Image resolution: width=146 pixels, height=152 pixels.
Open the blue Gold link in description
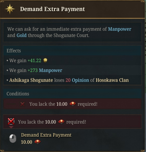pyautogui.click(x=22, y=35)
